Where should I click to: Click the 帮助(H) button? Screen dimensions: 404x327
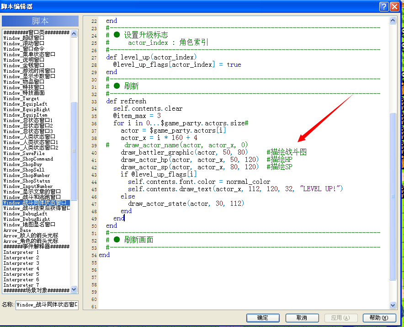click(x=379, y=318)
